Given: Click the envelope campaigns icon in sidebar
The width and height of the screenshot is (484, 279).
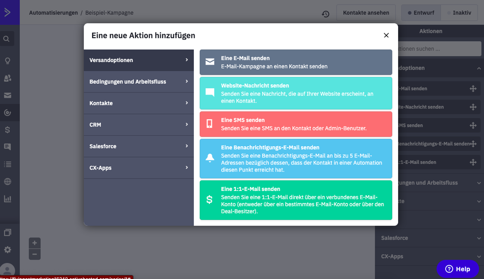Looking at the screenshot, I should pyautogui.click(x=8, y=95).
